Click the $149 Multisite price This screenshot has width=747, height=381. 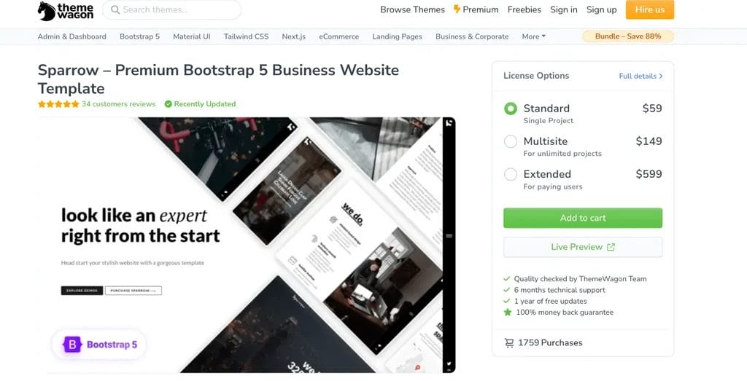649,141
